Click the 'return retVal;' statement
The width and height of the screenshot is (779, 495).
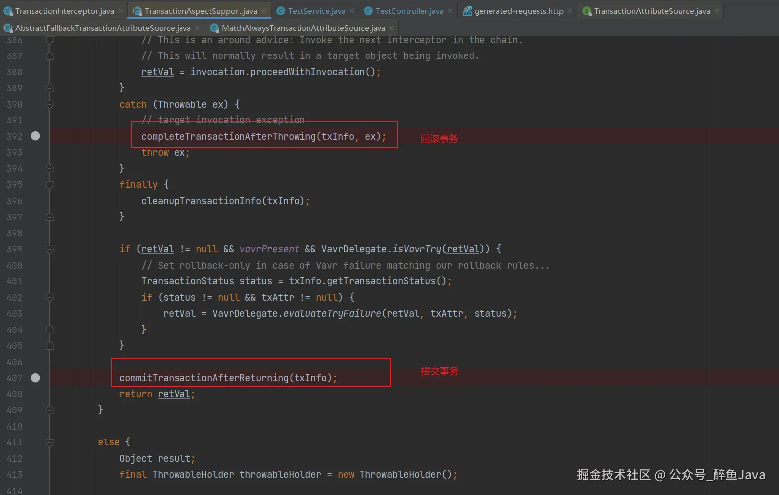tap(157, 394)
